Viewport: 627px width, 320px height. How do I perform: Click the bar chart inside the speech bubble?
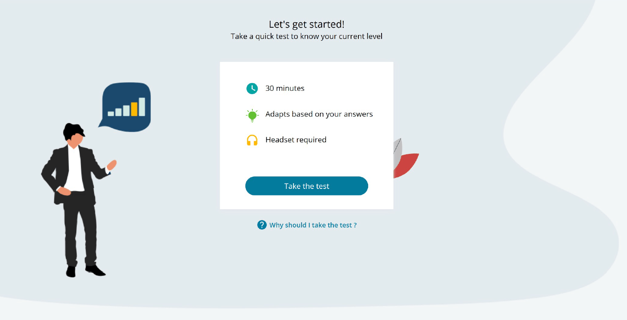pyautogui.click(x=127, y=107)
